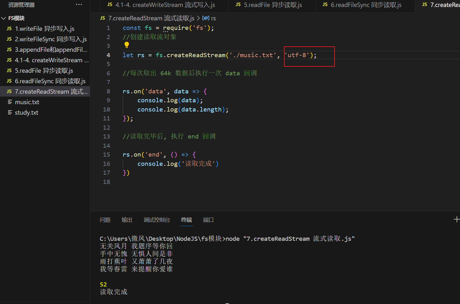Click the 资源管理器 sidebar title
This screenshot has height=304, width=460.
(x=21, y=5)
